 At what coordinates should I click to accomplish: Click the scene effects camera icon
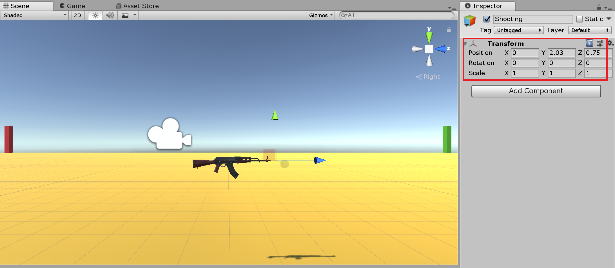point(125,15)
